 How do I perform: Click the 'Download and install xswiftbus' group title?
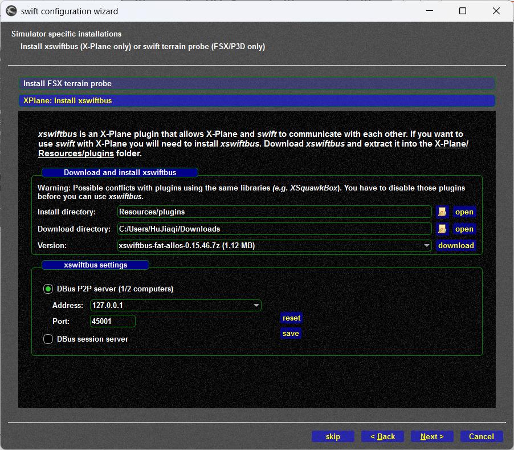pos(120,172)
